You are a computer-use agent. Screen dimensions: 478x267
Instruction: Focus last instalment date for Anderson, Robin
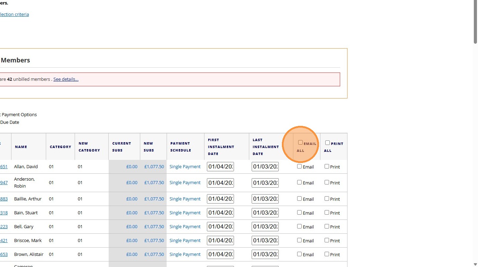265,182
